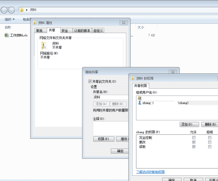Select the Excel icon of 工作资料.xls

(7, 35)
